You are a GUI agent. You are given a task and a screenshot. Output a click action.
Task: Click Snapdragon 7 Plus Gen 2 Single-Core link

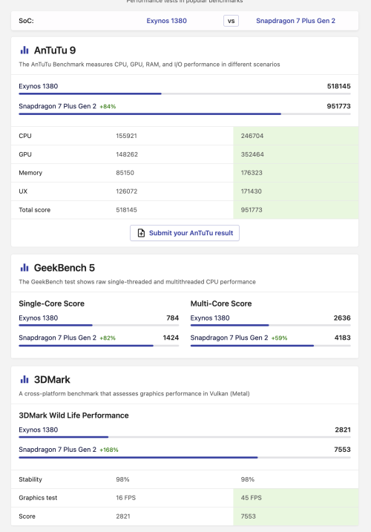click(57, 338)
